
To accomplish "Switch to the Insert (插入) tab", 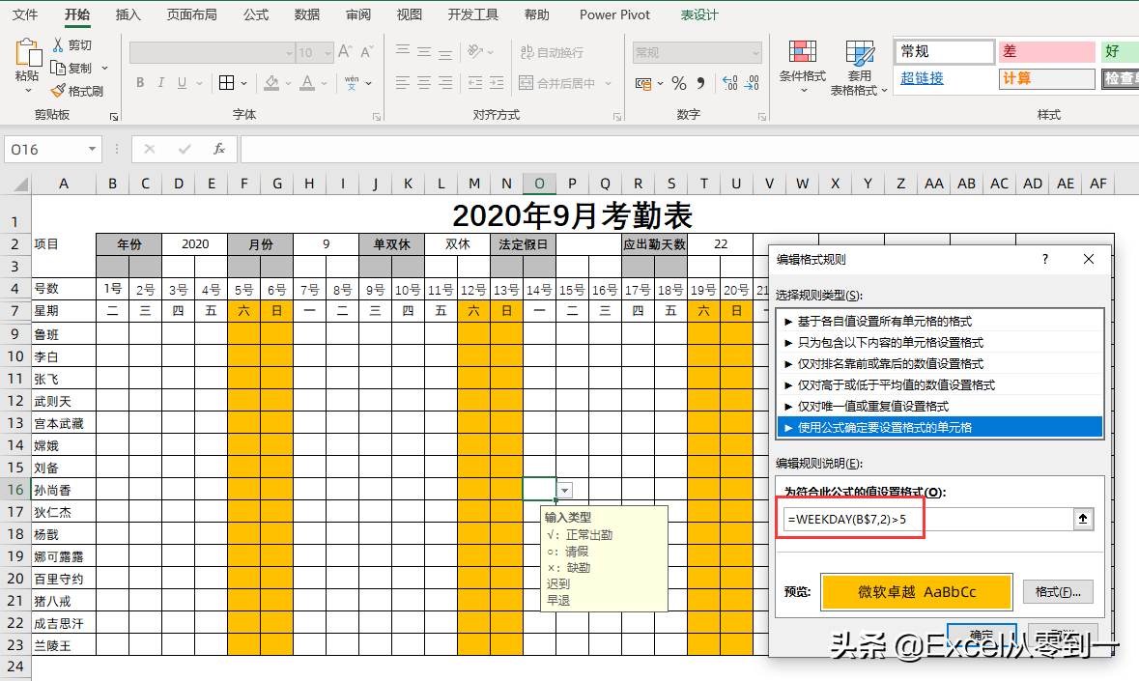I will click(128, 14).
